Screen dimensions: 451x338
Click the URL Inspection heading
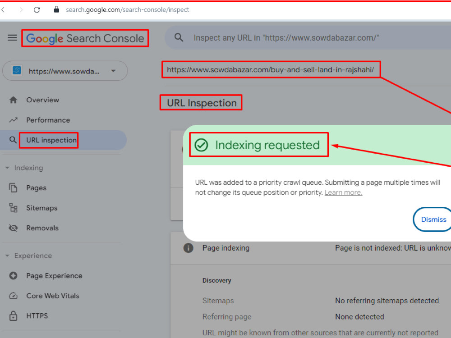click(x=202, y=103)
